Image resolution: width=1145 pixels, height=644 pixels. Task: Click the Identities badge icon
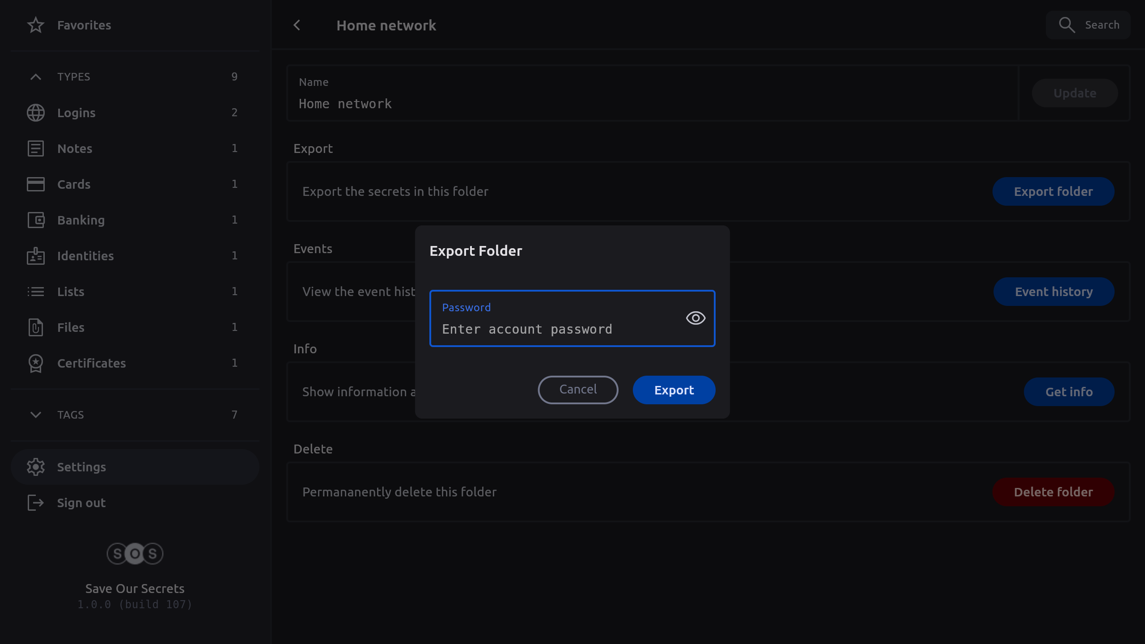pos(36,256)
